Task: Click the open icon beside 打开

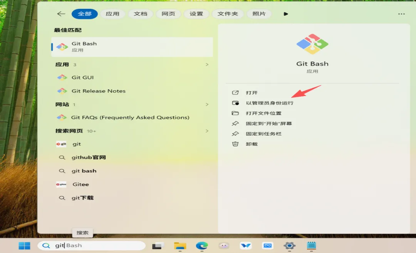Action: 235,93
